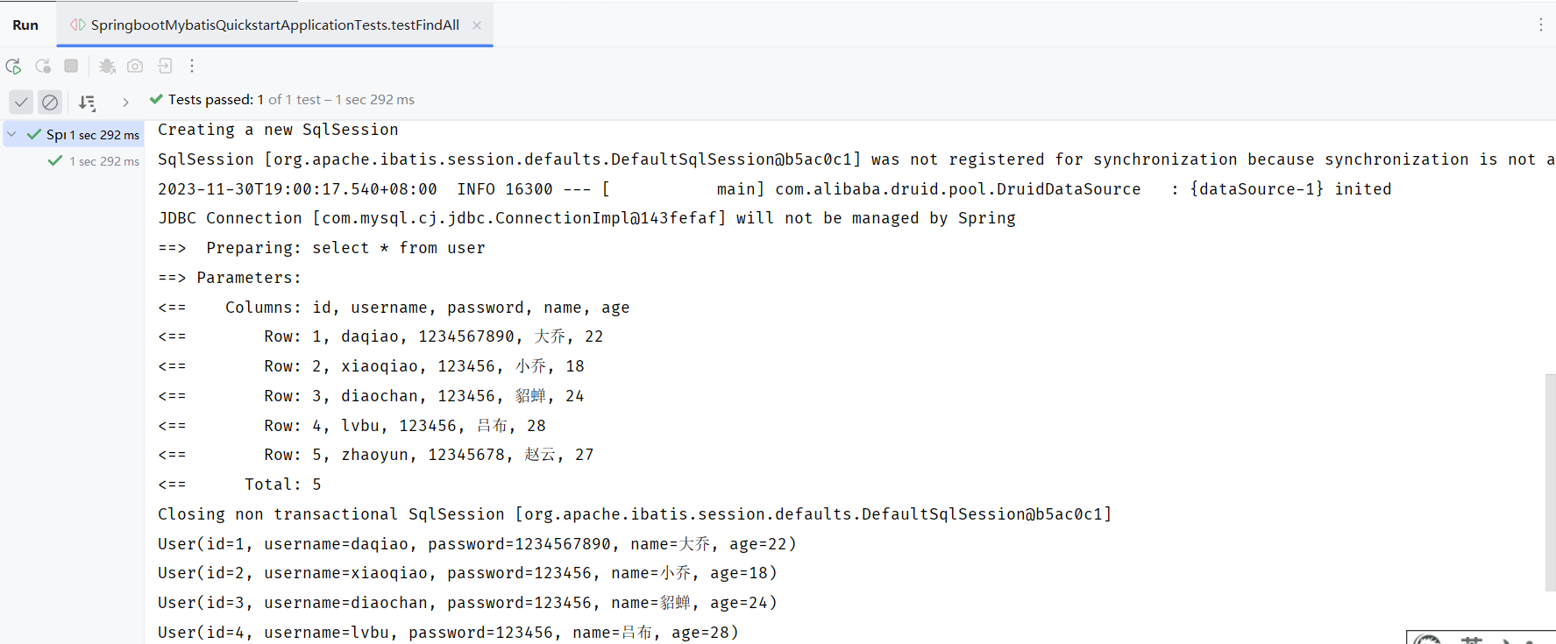This screenshot has height=644, width=1556.
Task: Expand the chevron beside Tests passed status
Action: [125, 102]
